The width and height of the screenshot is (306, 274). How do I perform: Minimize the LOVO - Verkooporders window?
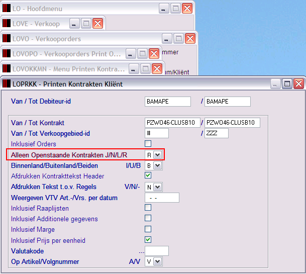click(x=167, y=39)
